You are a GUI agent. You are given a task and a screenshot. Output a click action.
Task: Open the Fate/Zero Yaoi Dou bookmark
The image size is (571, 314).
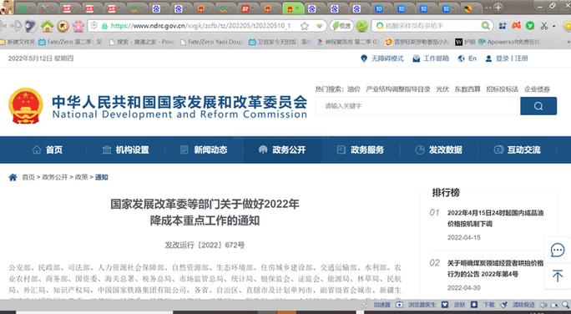(x=211, y=42)
